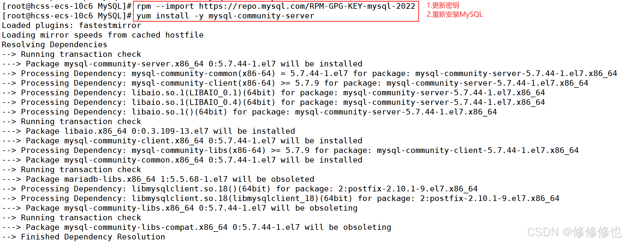Screen dimensions: 623x242
Task: Click the 'Resolving Dependencies' line
Action: pos(54,45)
